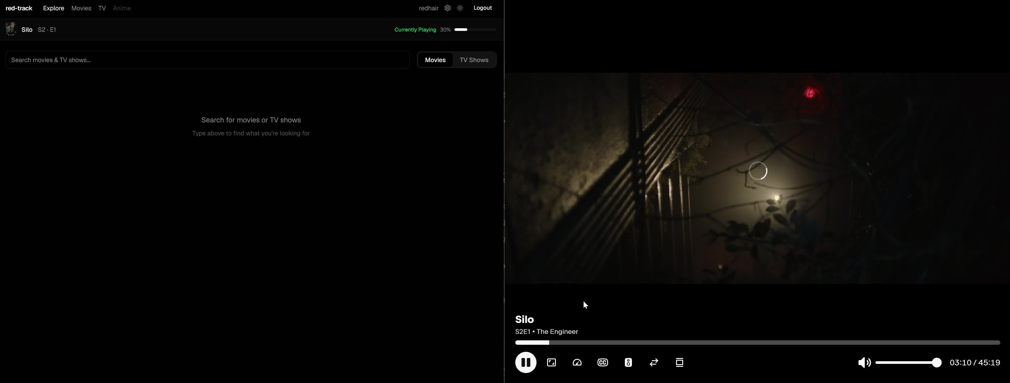
Task: Open the playback speed gauge icon
Action: [577, 362]
